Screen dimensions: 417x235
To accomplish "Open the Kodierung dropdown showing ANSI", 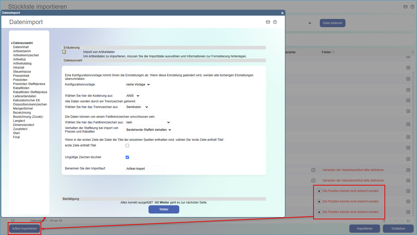I will 133,96.
